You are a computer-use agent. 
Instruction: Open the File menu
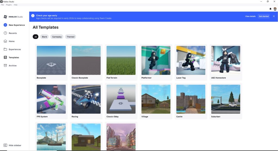[2, 5]
